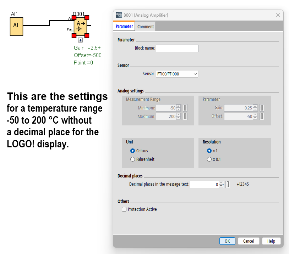Click the reference icon beside decimal places
The image size is (289, 254).
coord(228,184)
